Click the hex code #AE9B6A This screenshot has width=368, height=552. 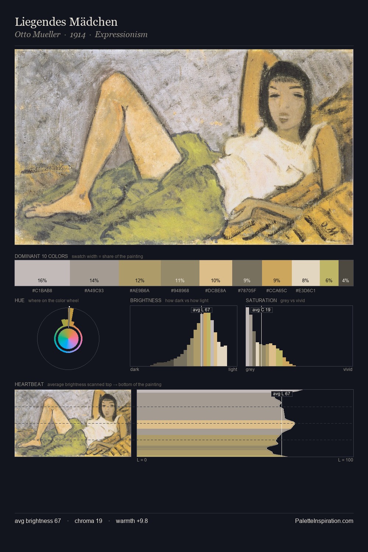click(x=140, y=291)
